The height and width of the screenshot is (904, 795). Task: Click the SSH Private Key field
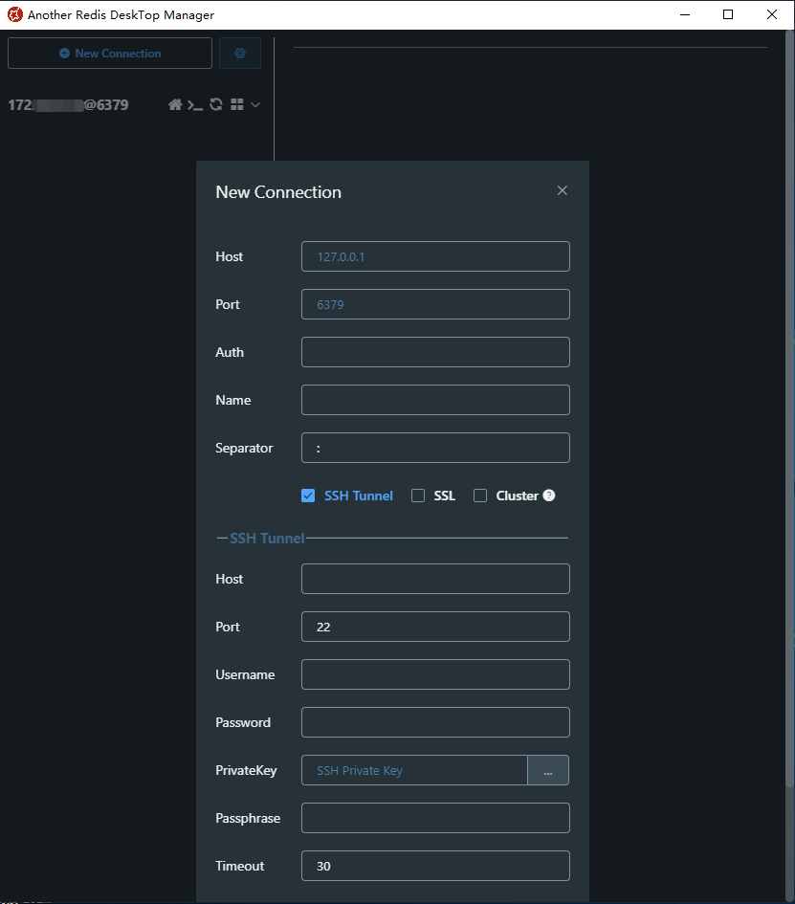(x=414, y=770)
